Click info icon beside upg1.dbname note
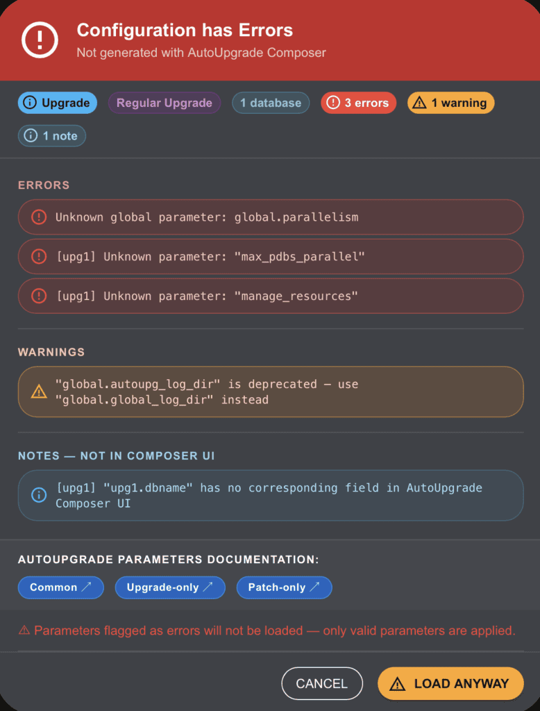The width and height of the screenshot is (540, 711). coord(39,495)
